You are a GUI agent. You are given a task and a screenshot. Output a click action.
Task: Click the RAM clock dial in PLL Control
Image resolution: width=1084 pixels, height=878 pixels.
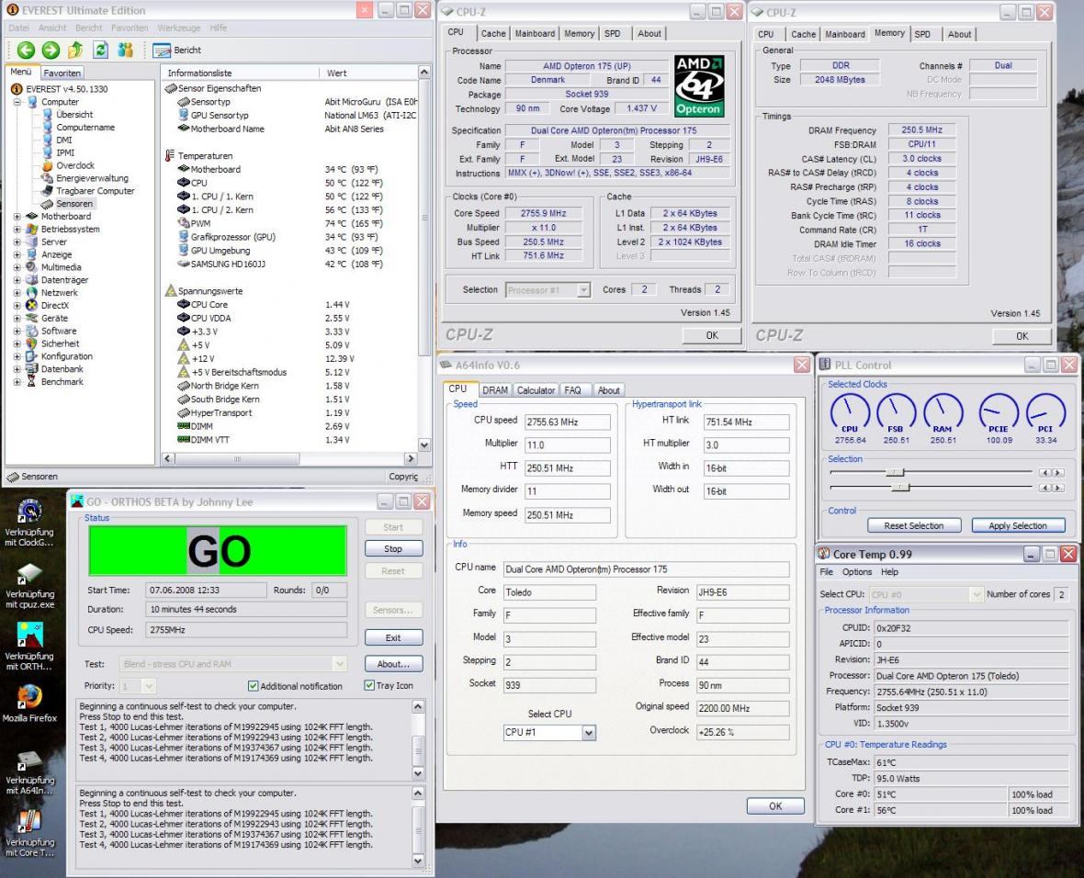coord(943,413)
